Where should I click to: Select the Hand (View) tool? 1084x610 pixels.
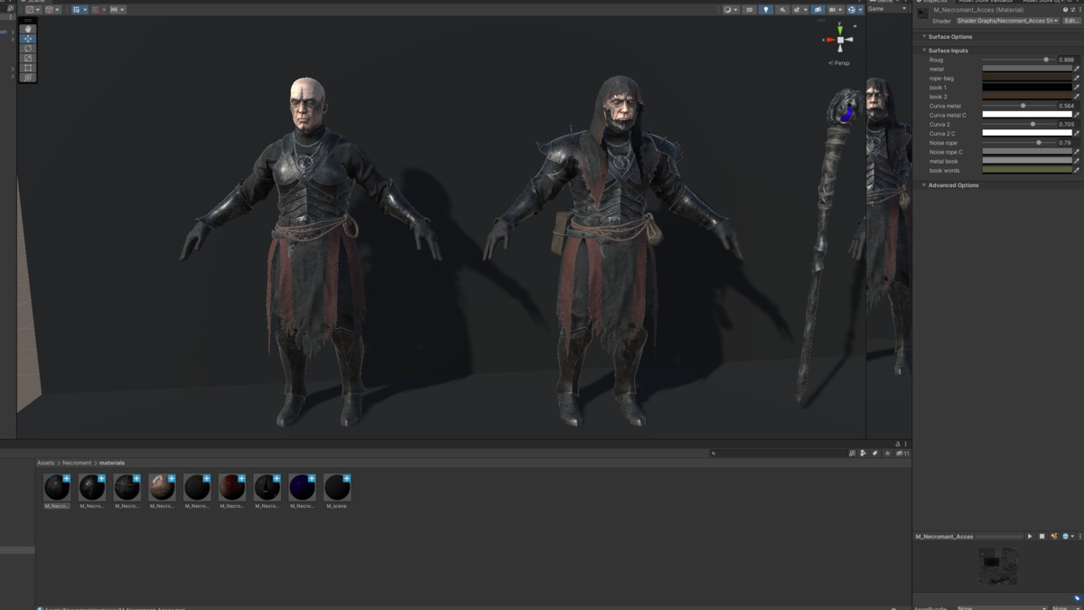click(x=27, y=29)
